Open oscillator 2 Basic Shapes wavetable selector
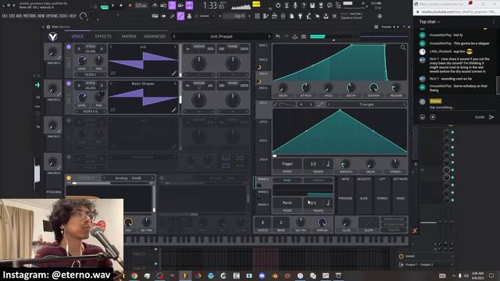 (142, 84)
